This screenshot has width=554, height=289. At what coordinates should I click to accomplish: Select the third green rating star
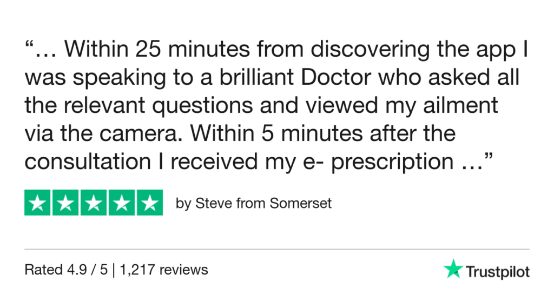click(94, 203)
